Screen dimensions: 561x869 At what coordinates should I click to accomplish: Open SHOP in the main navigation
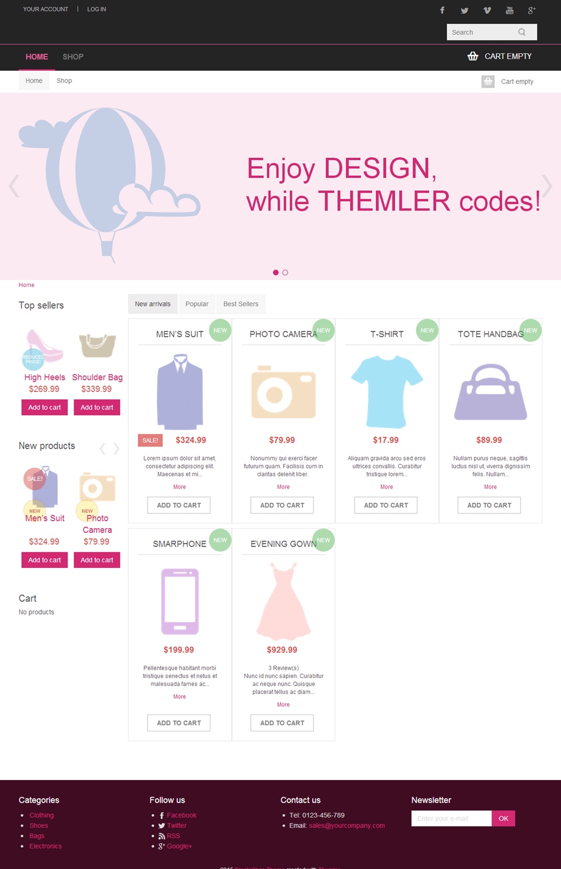(73, 57)
